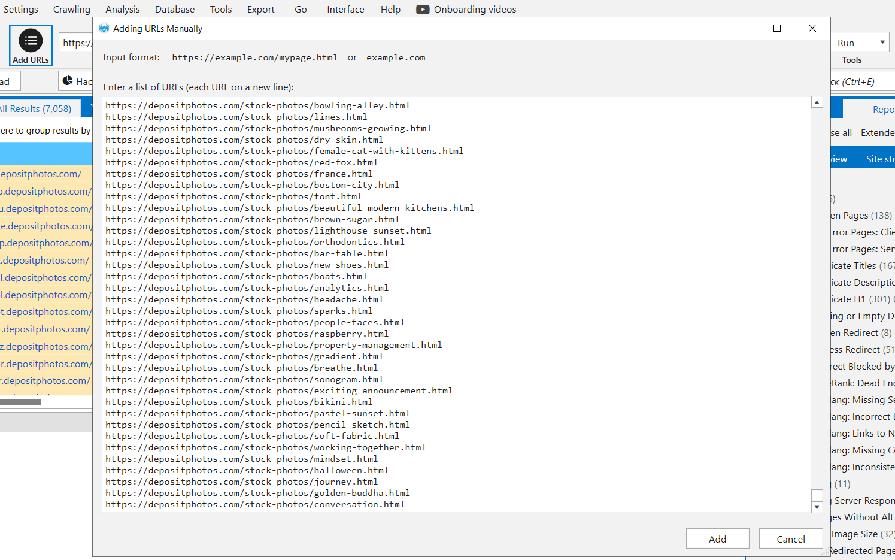The image size is (895, 560).
Task: Open the Export menu
Action: pyautogui.click(x=261, y=9)
